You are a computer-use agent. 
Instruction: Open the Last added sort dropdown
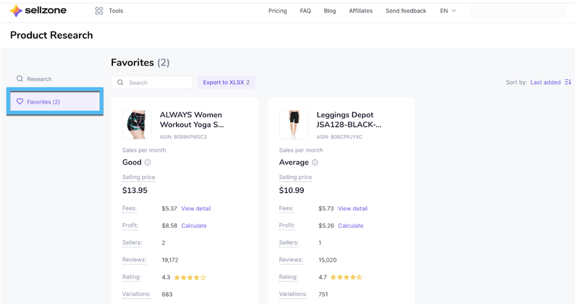545,82
